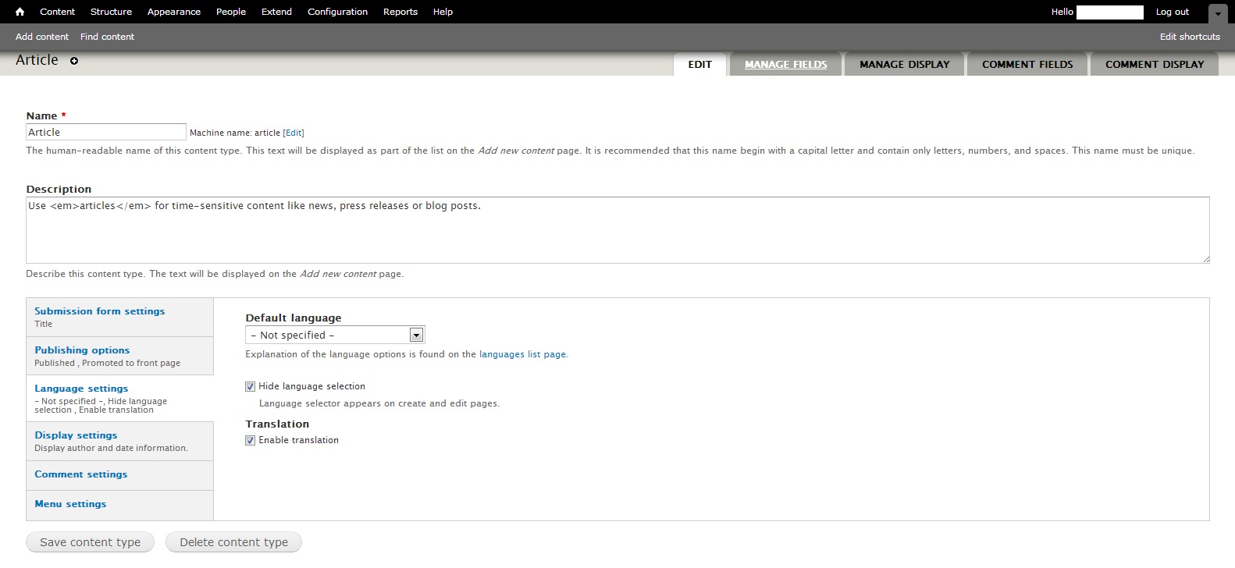Disable the Enable translation checkbox

pos(251,440)
